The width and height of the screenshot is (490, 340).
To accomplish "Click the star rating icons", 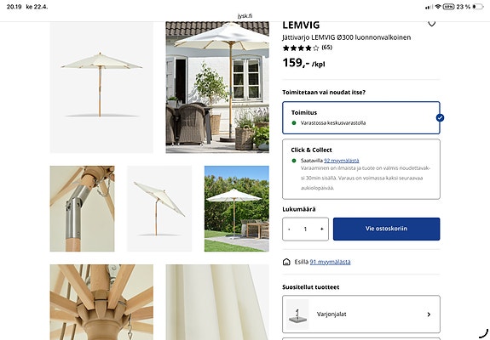I will pos(301,48).
